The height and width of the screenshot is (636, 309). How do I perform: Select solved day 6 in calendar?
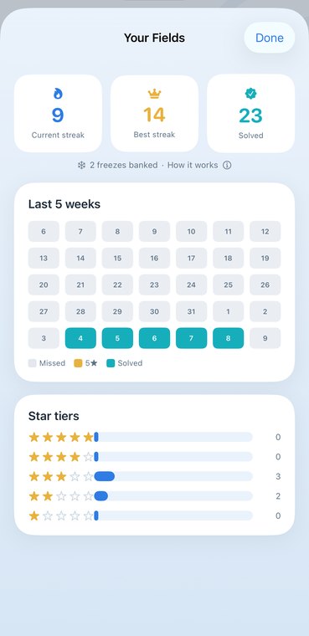(x=154, y=338)
